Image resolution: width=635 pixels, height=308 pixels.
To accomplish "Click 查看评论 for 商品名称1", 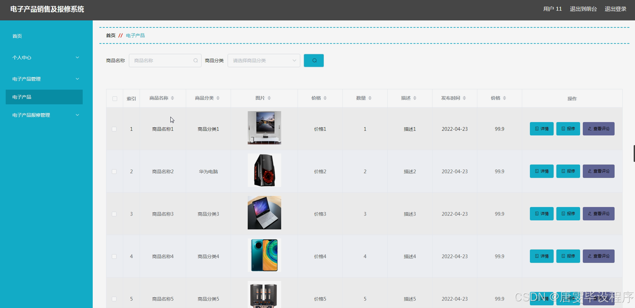I will pos(599,129).
